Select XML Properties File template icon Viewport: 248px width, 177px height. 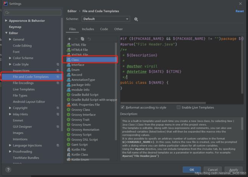tap(68, 105)
